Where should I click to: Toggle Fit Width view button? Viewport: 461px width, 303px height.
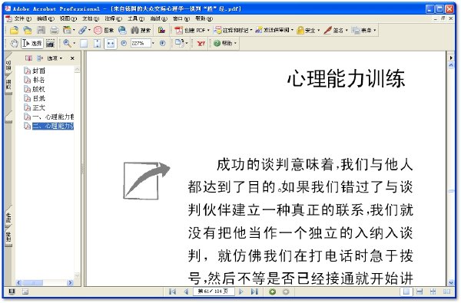tap(111, 44)
